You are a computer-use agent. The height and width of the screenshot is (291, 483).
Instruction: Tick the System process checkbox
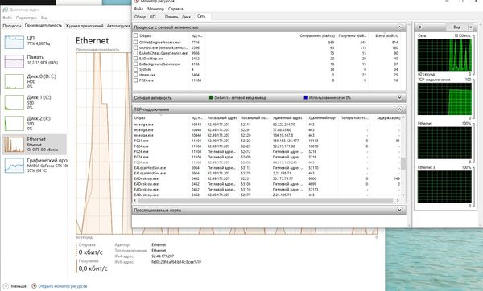135,69
